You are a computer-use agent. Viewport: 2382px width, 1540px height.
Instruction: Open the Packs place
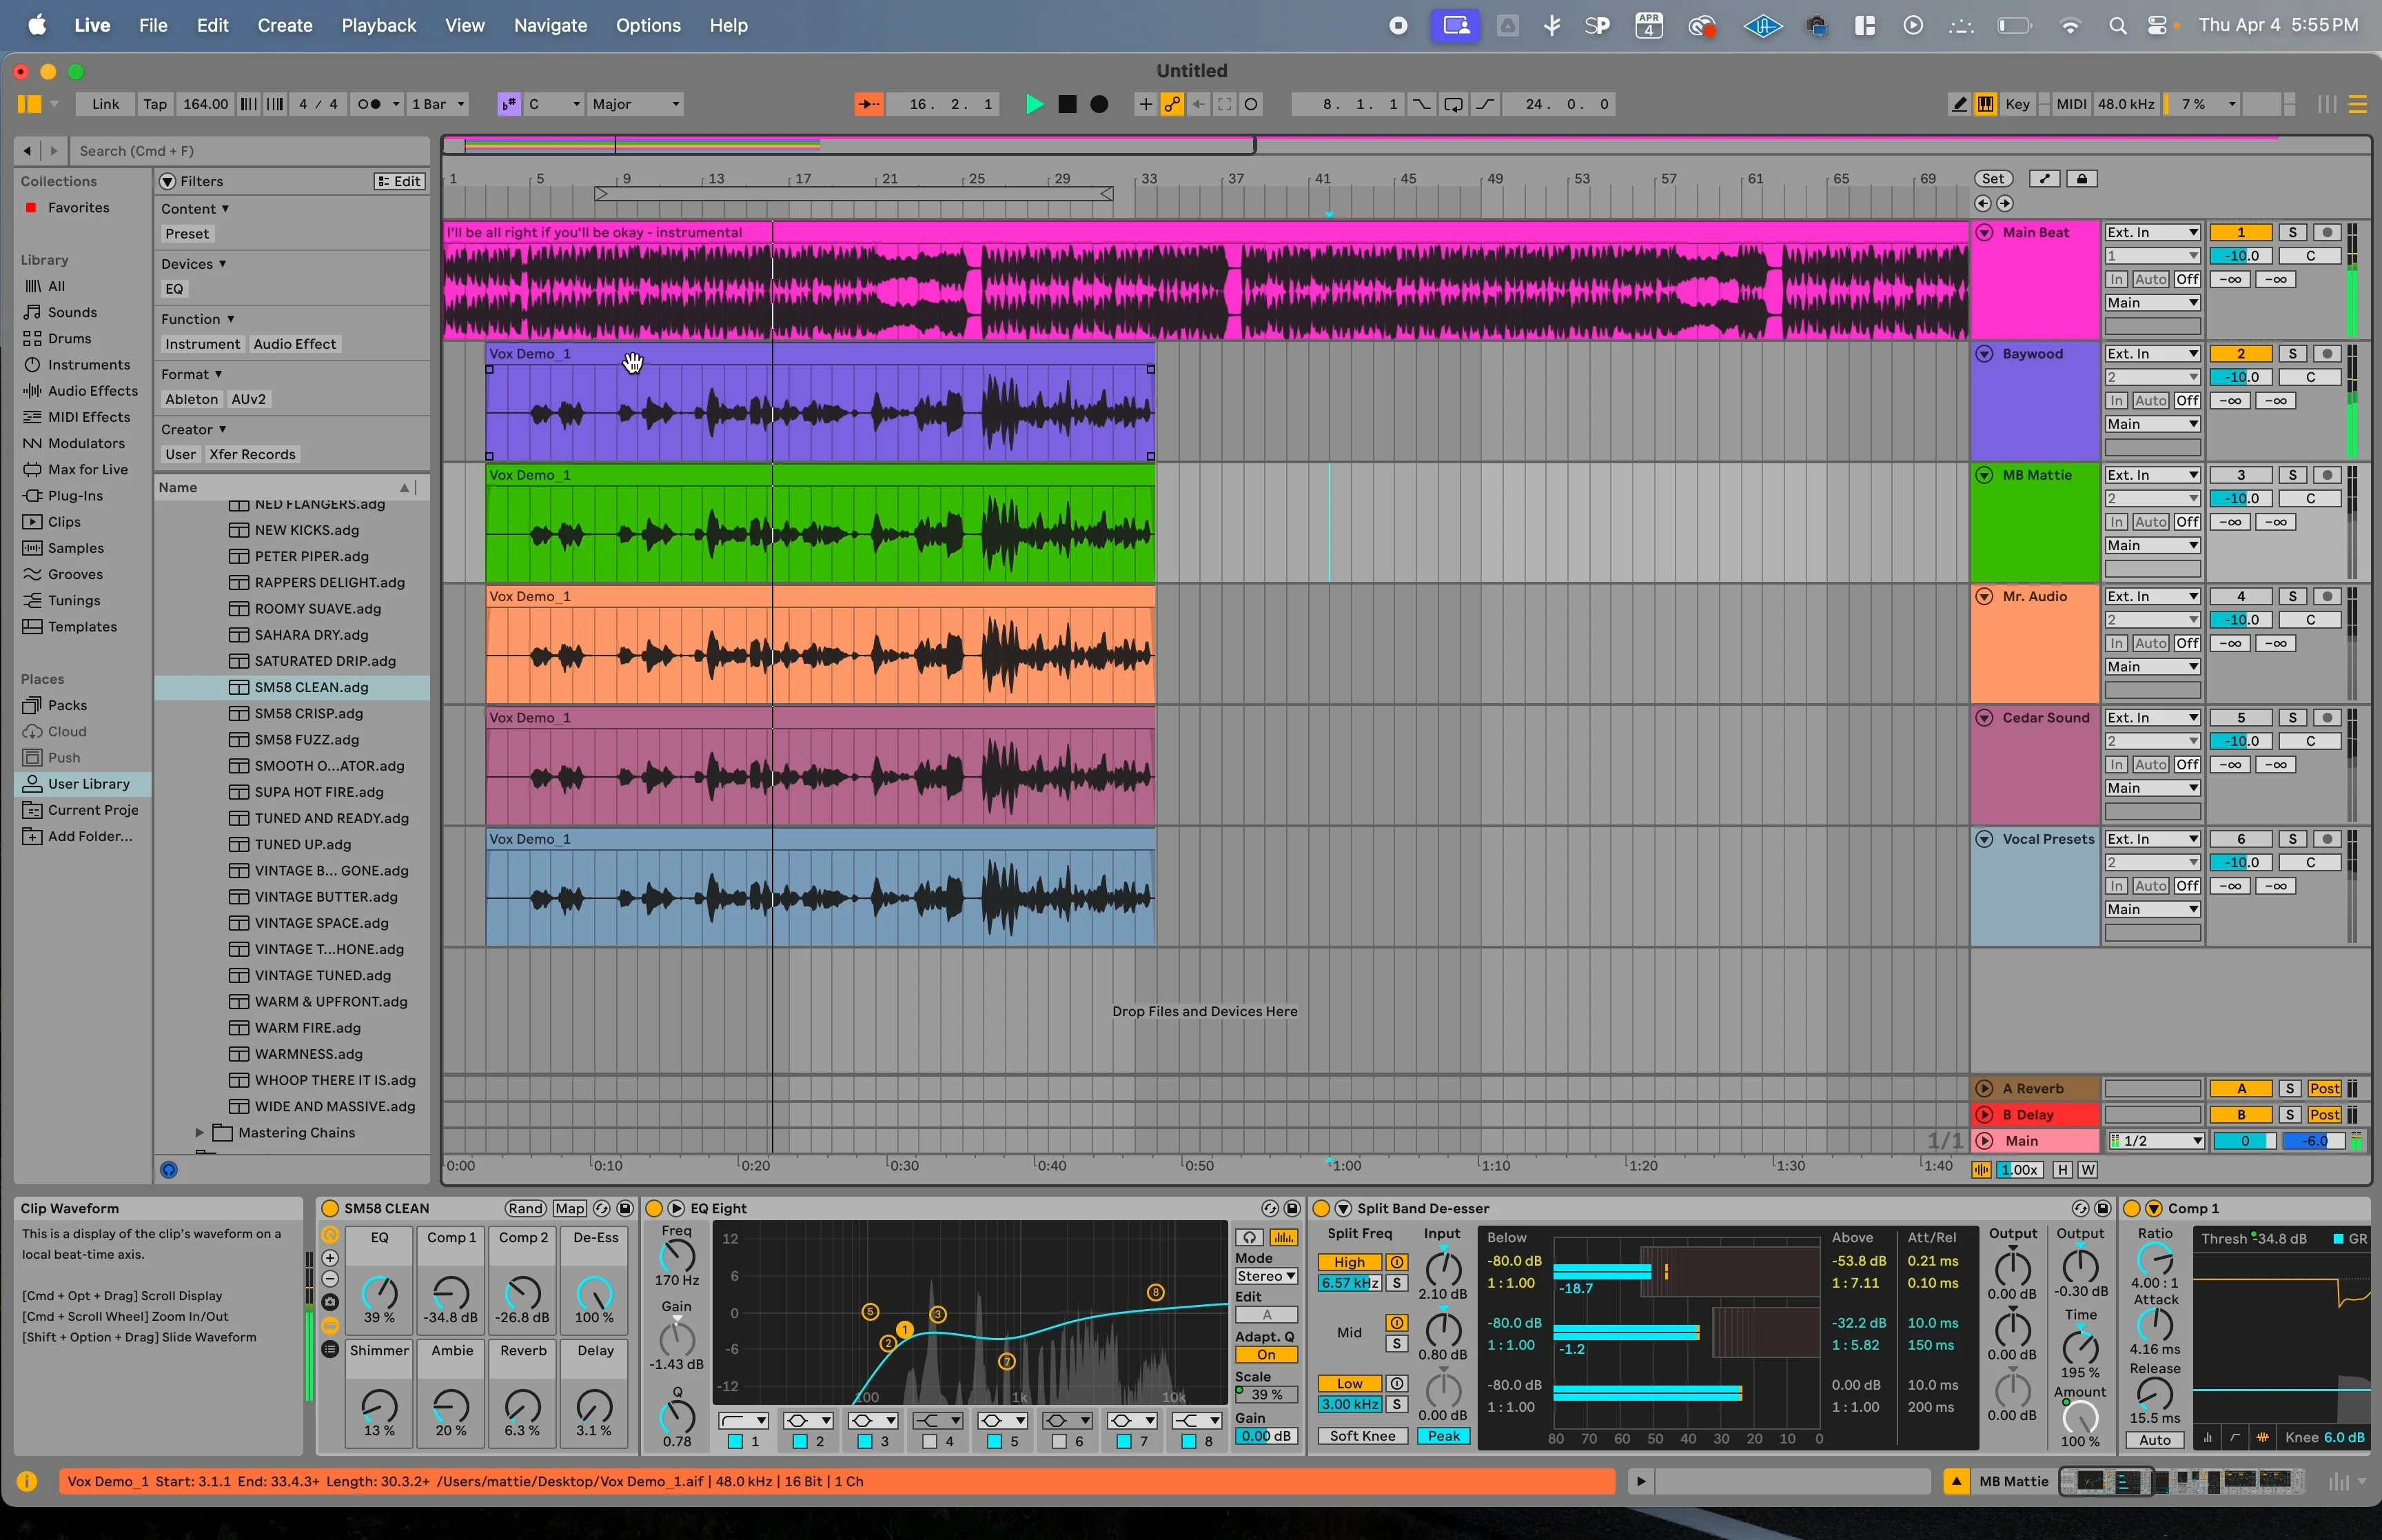(67, 705)
